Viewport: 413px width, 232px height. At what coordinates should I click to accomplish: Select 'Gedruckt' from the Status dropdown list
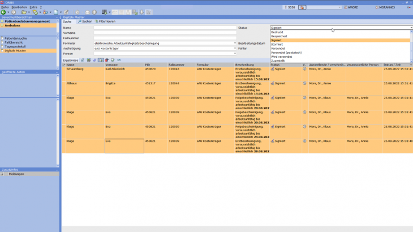click(x=277, y=32)
